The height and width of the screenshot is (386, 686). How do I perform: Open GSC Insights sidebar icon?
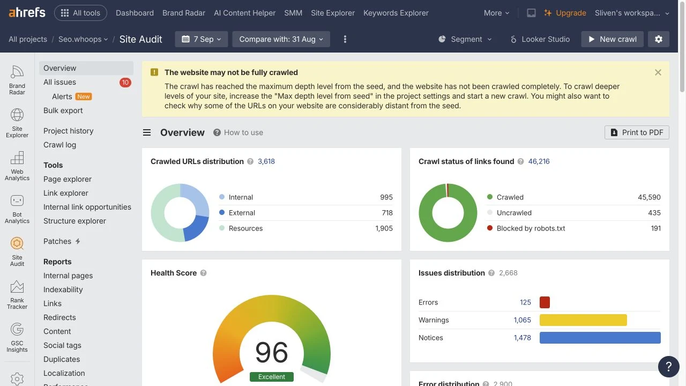click(x=17, y=338)
